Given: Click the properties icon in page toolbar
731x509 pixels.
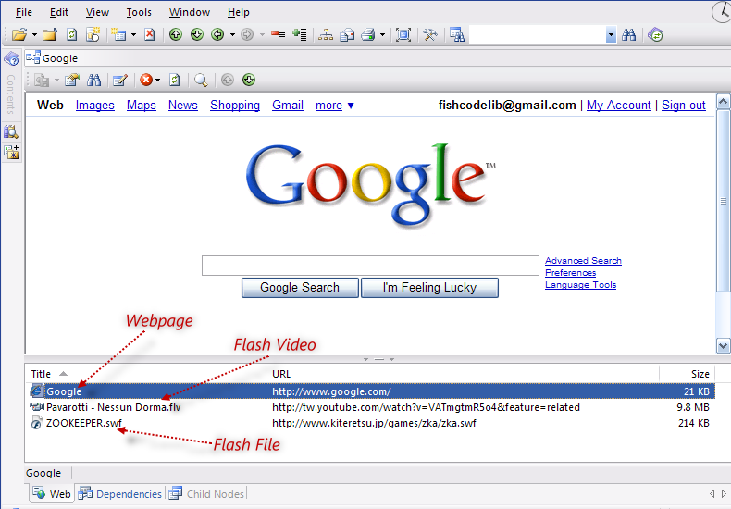Looking at the screenshot, I should [72, 81].
